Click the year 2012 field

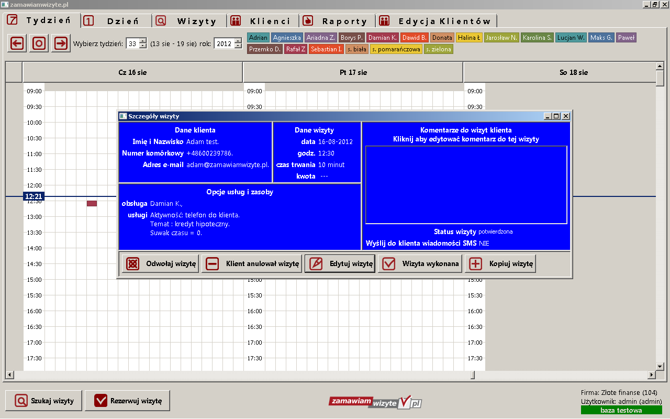[x=224, y=44]
